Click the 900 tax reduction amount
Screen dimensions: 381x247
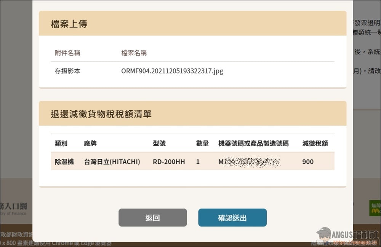pyautogui.click(x=308, y=162)
